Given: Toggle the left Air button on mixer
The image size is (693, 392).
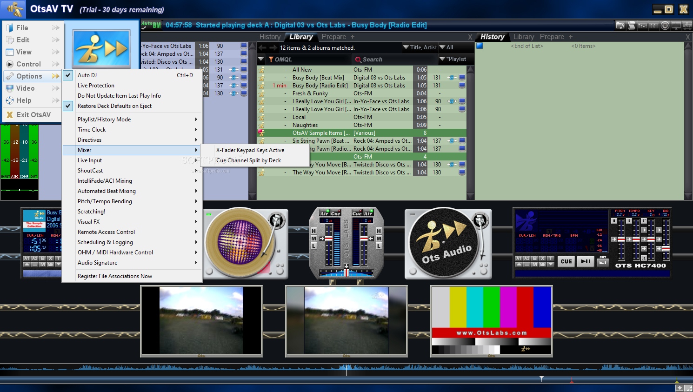Looking at the screenshot, I should 324,213.
